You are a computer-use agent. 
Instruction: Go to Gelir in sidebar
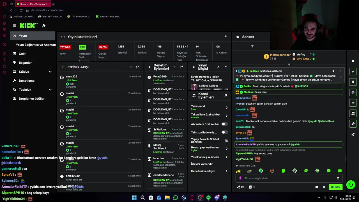[x=32, y=54]
